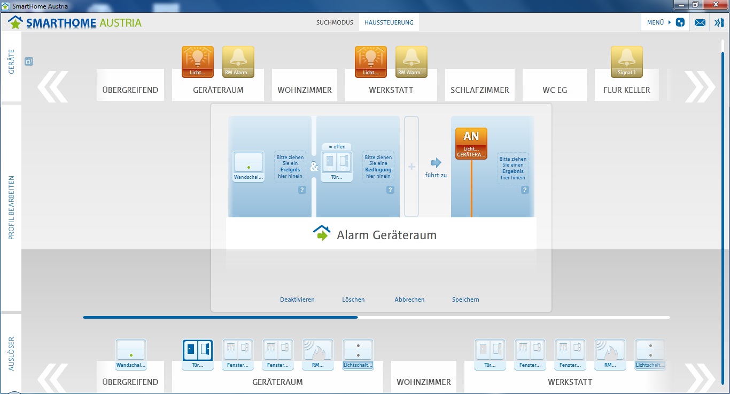The width and height of the screenshot is (730, 394).
Task: Select RM Alarm bell in Geräteraum devices
Action: tap(238, 62)
